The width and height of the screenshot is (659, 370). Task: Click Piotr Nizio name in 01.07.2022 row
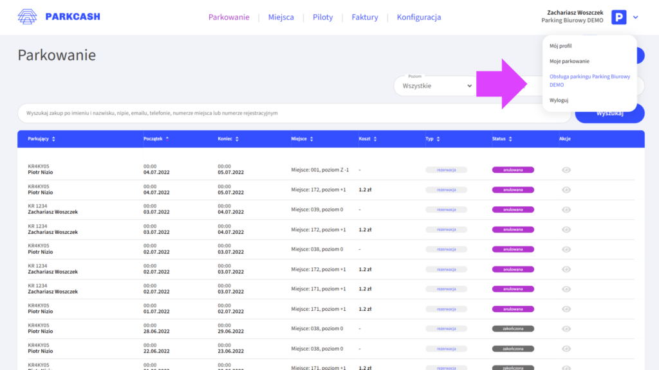pos(41,312)
